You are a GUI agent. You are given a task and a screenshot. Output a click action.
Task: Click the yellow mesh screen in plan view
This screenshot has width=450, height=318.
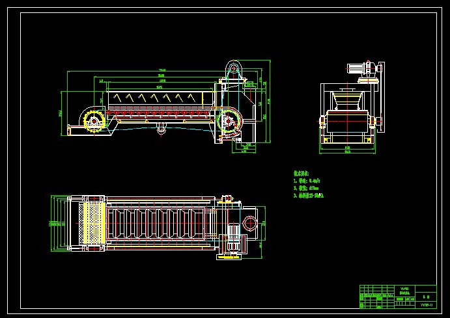click(x=91, y=222)
